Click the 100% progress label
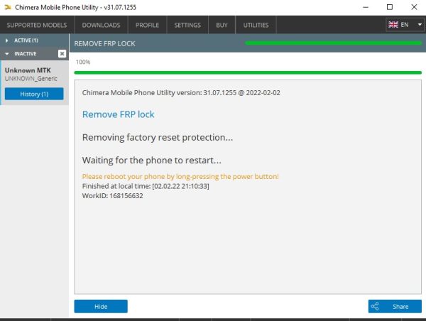The height and width of the screenshot is (321, 426). click(83, 62)
